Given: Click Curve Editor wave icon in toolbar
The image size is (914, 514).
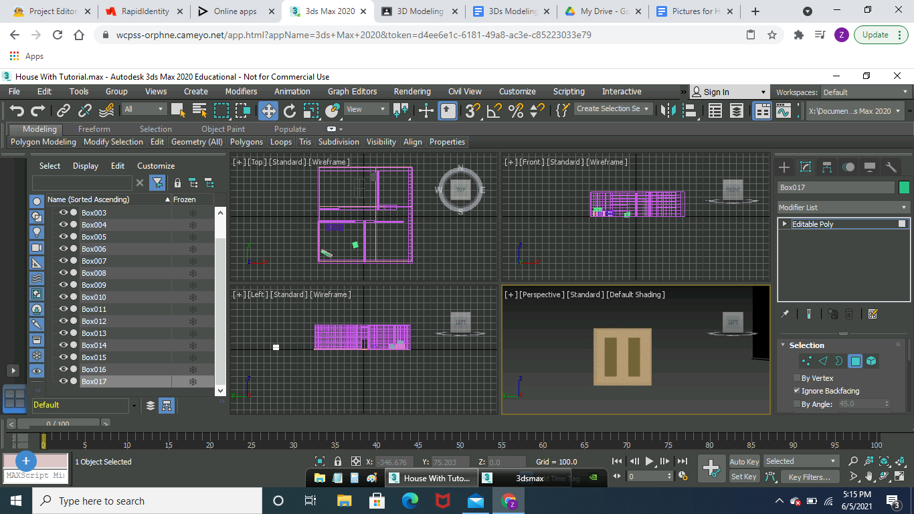Looking at the screenshot, I should (x=784, y=111).
